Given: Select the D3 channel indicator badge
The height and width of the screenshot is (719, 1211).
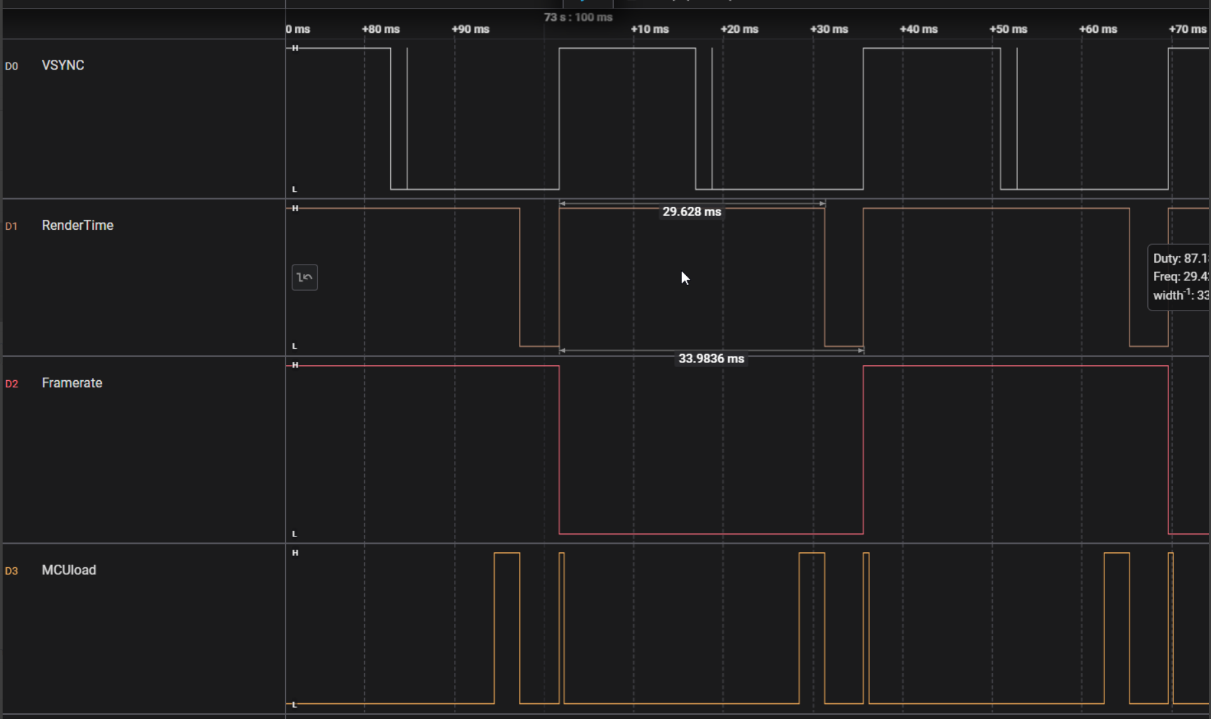Looking at the screenshot, I should pos(11,571).
